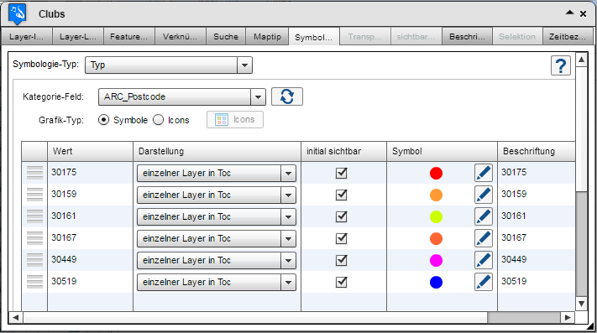Click the Icons button next to Grafik-Typ
This screenshot has width=597, height=333.
(x=235, y=120)
